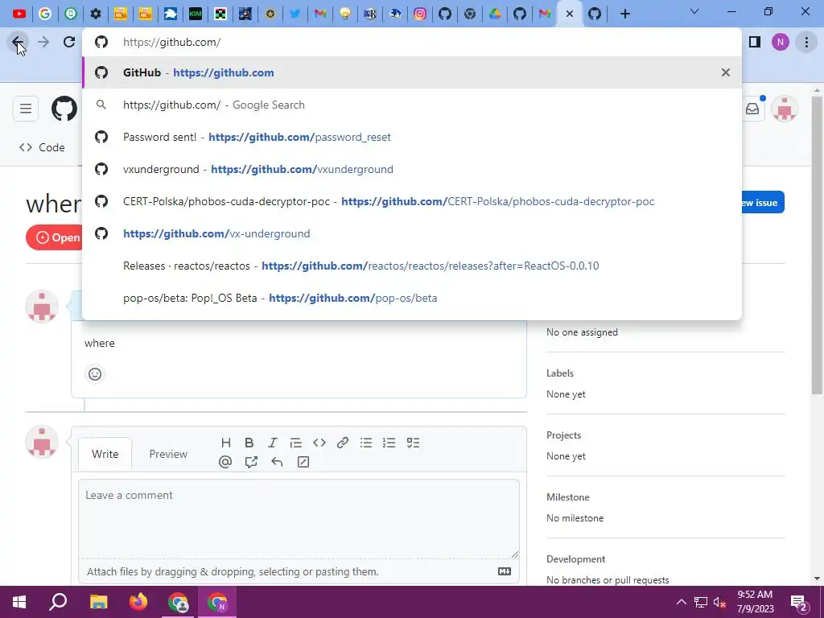Click into the address bar URL field
Image resolution: width=824 pixels, height=618 pixels.
[411, 42]
